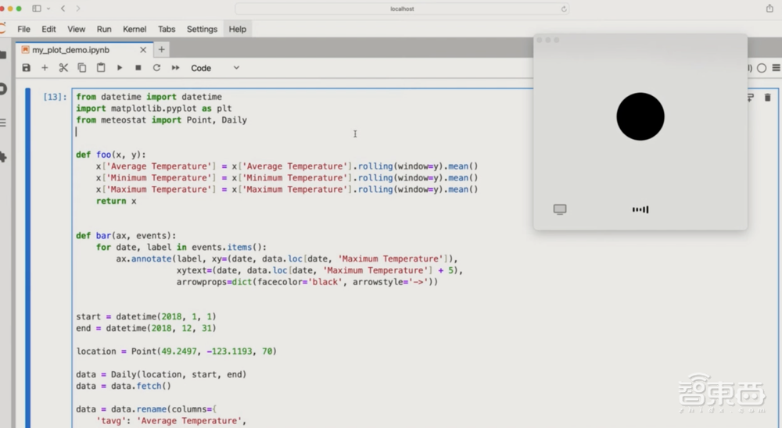Screen dimensions: 782x428
Task: Click the localhost address bar
Action: pos(402,9)
